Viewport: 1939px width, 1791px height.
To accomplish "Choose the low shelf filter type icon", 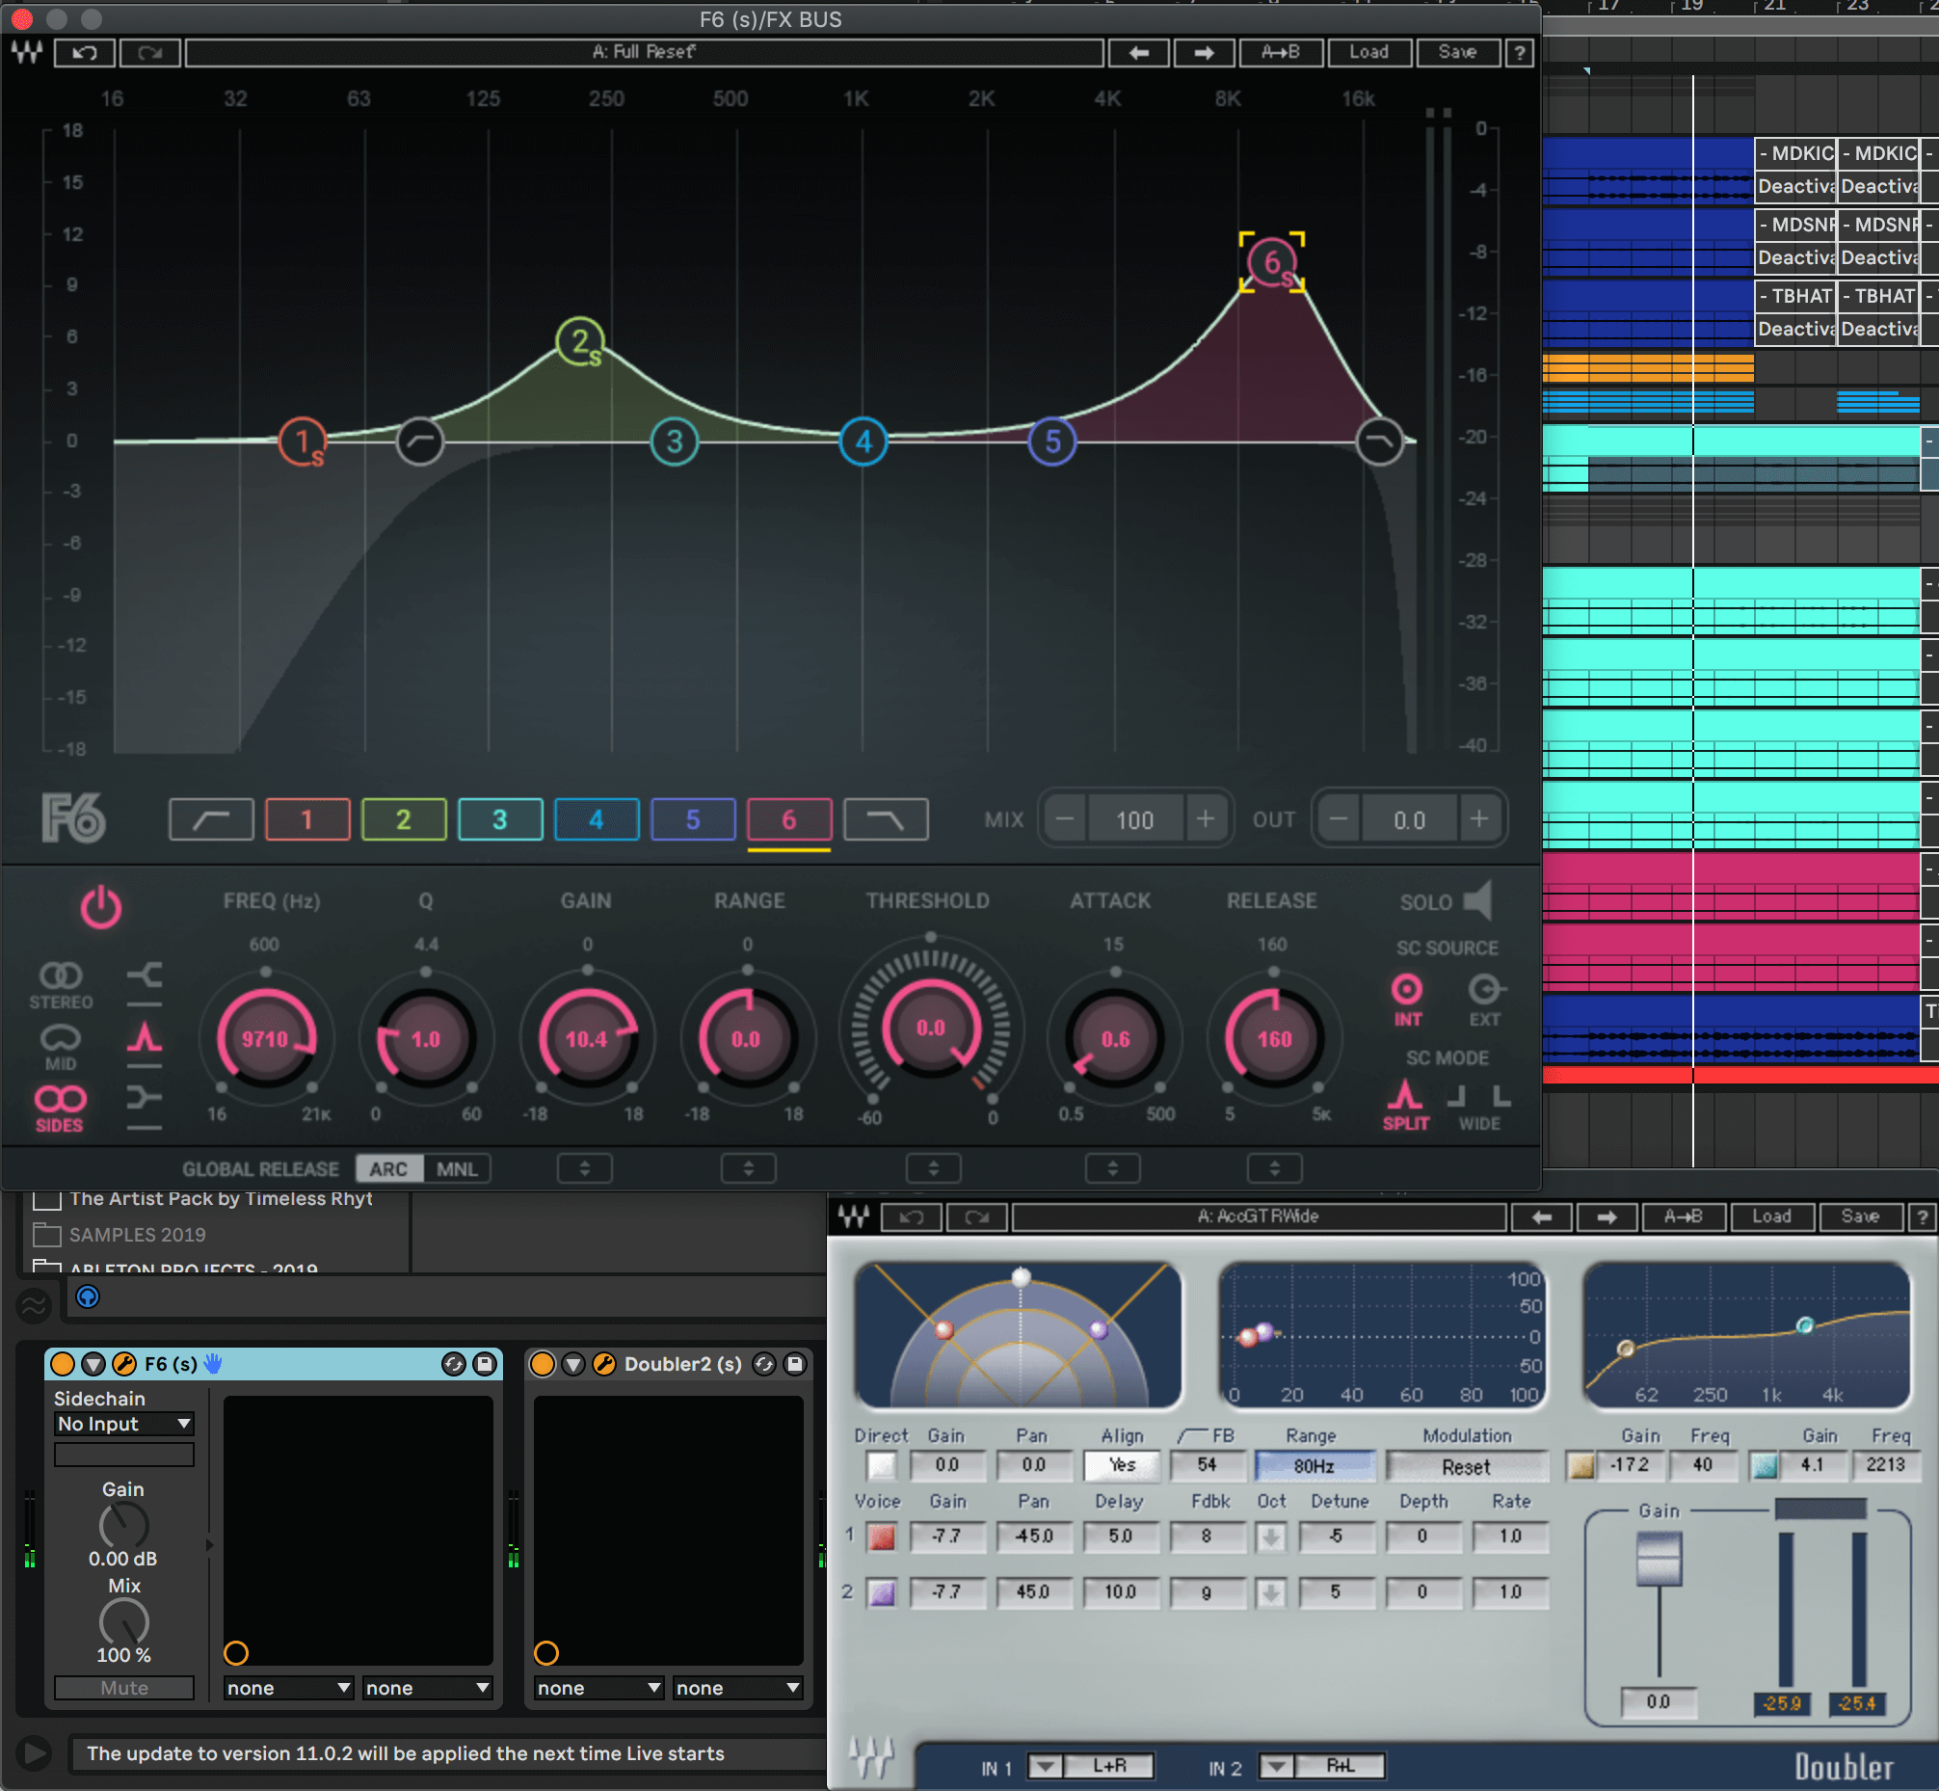I will click(145, 975).
